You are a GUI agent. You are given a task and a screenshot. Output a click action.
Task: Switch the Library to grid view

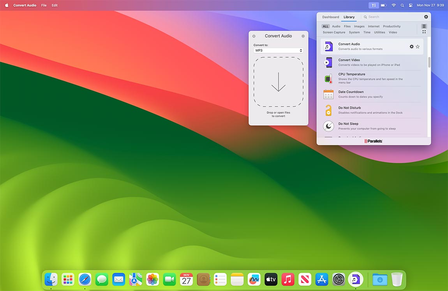click(424, 31)
